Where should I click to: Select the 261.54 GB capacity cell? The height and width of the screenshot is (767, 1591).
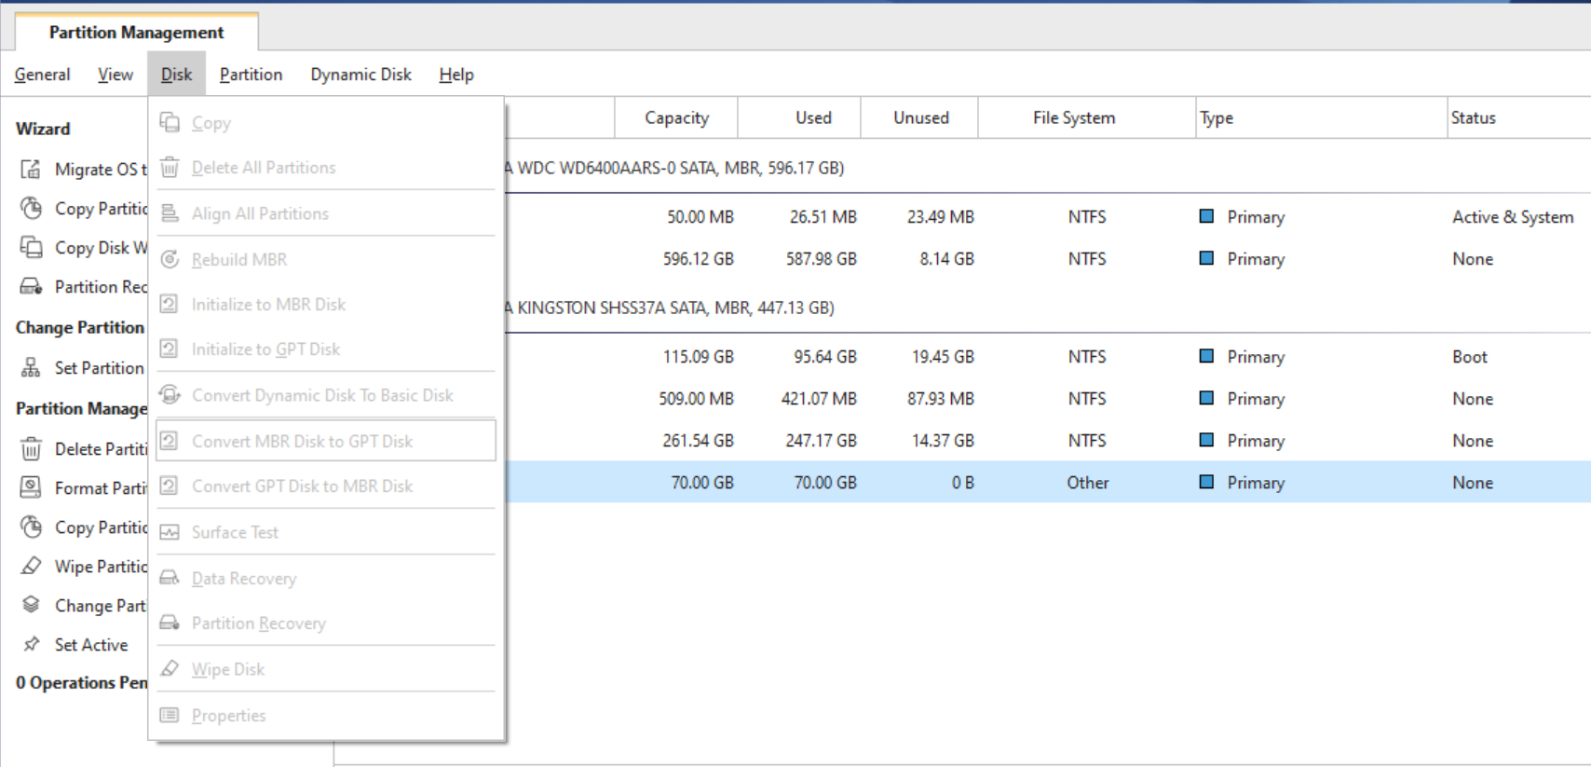699,441
